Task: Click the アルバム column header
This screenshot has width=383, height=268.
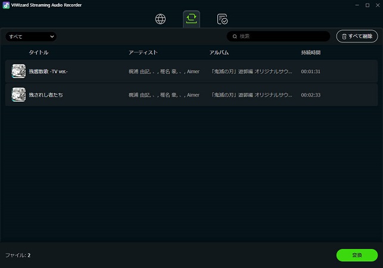Action: [219, 52]
